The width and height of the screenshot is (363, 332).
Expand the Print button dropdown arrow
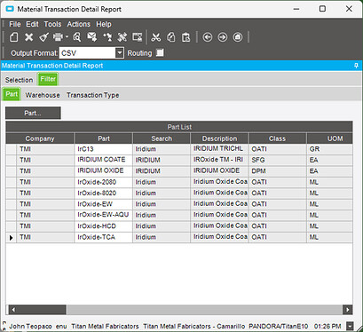(x=67, y=37)
